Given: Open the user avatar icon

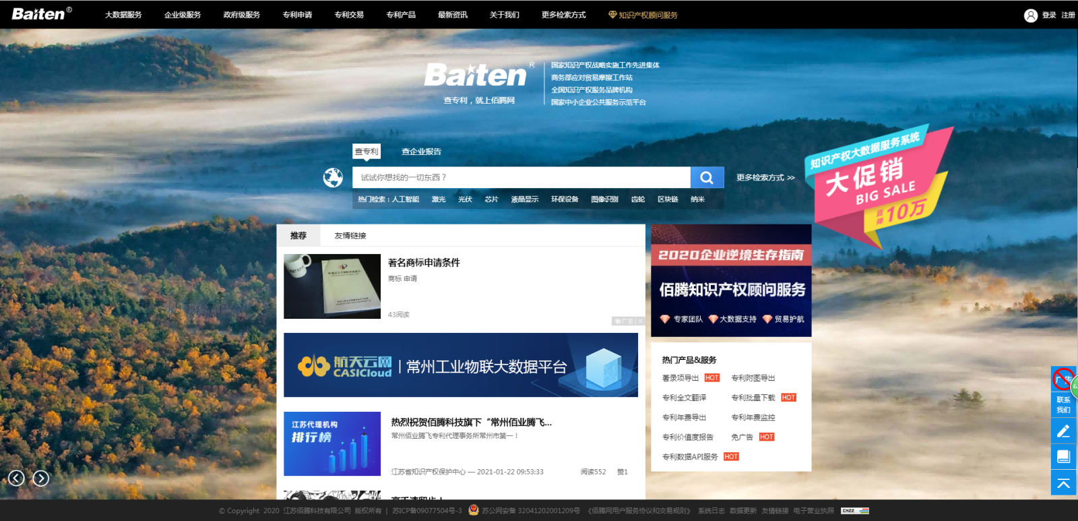Looking at the screenshot, I should (x=1031, y=16).
